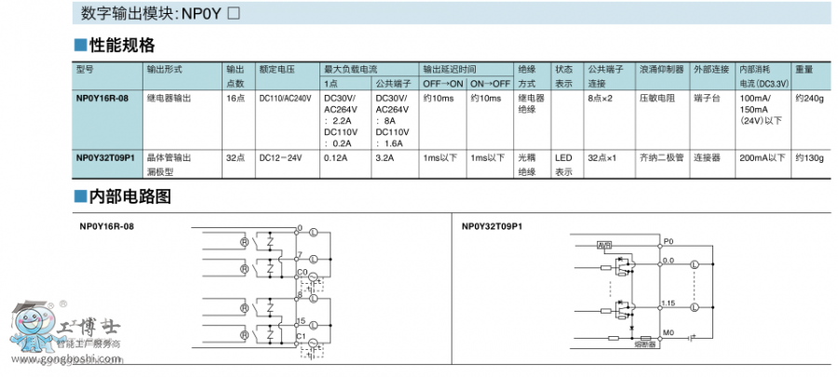Click the 型号 column header

[86, 70]
